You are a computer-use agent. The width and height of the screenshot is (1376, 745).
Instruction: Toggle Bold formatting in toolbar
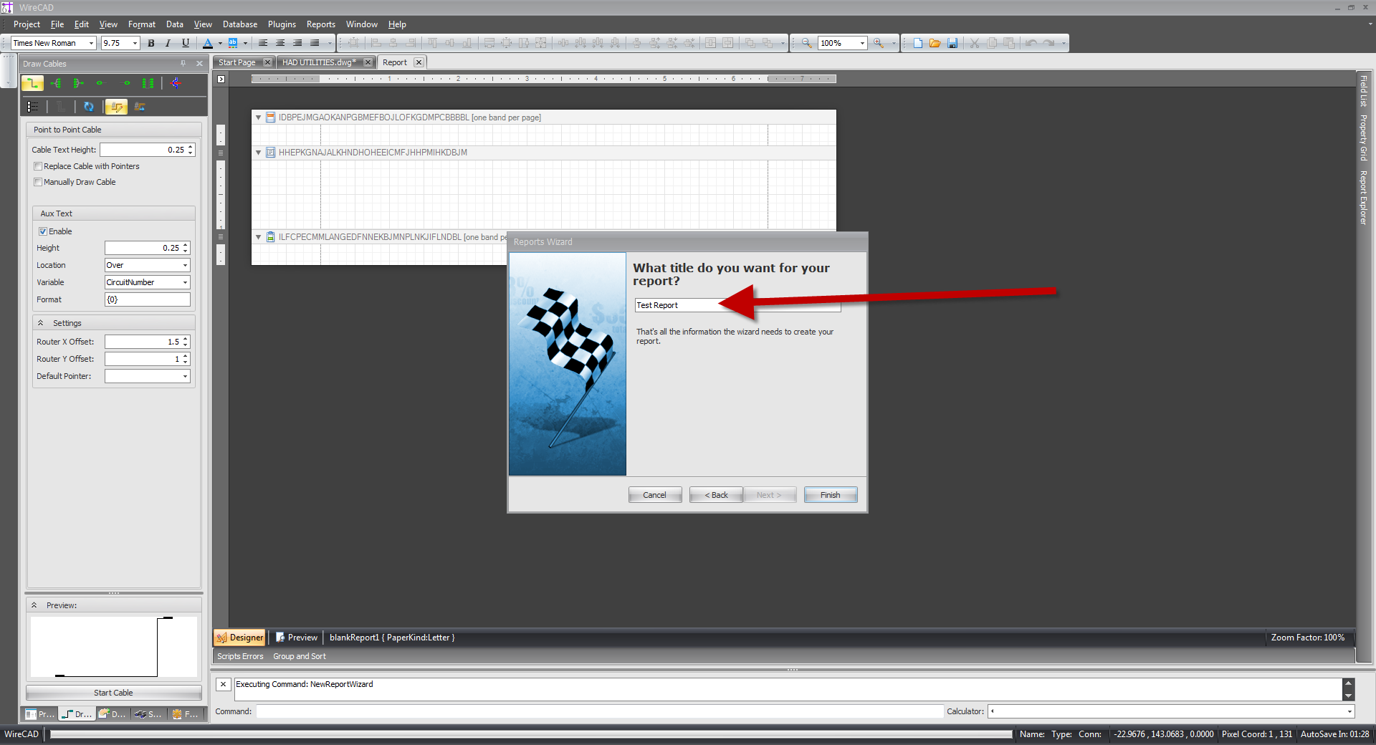pos(151,43)
